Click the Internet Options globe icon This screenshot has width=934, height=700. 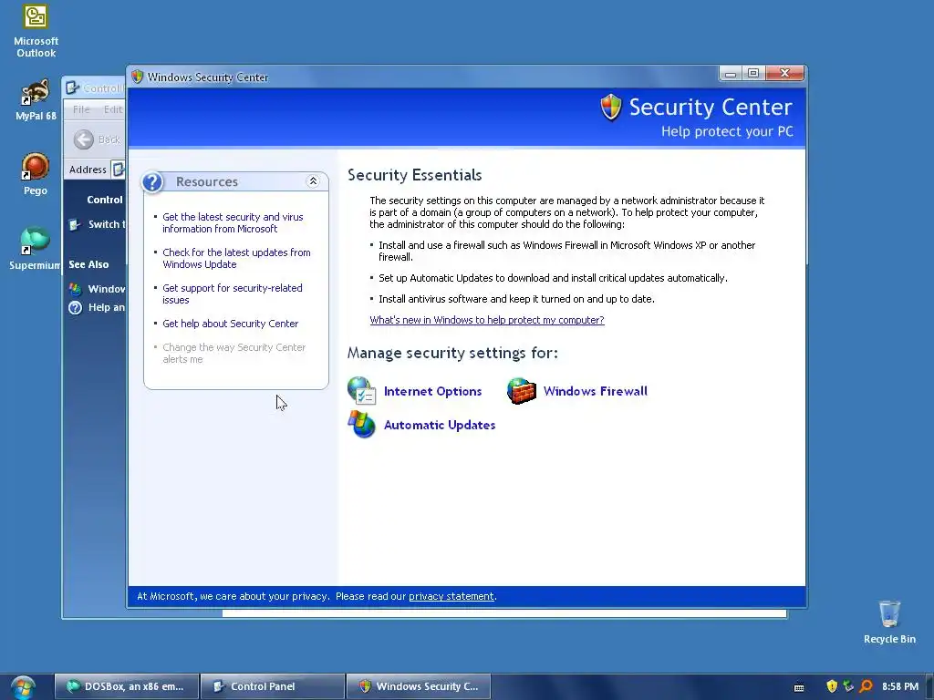click(361, 390)
